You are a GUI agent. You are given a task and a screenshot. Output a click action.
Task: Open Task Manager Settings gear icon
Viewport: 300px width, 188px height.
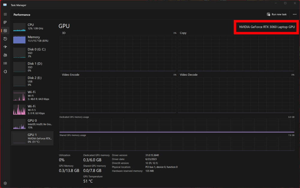pyautogui.click(x=5, y=183)
